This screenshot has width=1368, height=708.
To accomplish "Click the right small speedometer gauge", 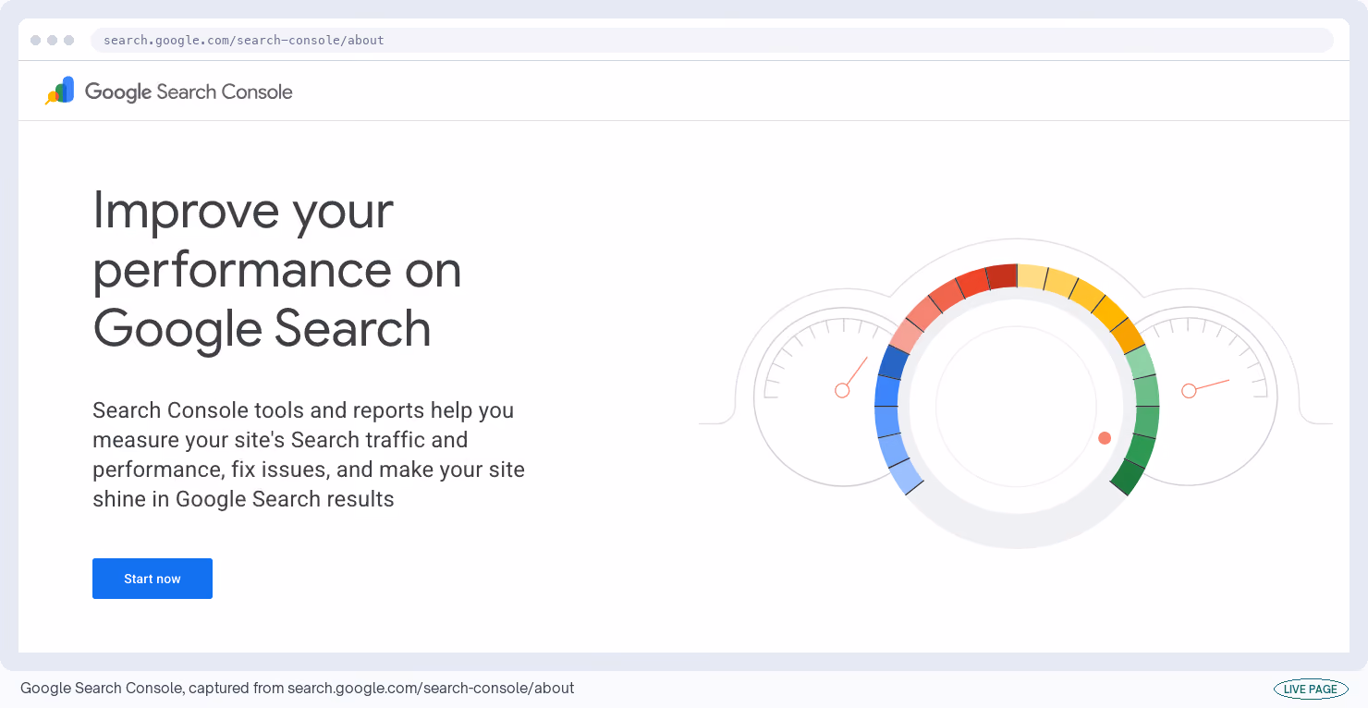I will pyautogui.click(x=1206, y=396).
